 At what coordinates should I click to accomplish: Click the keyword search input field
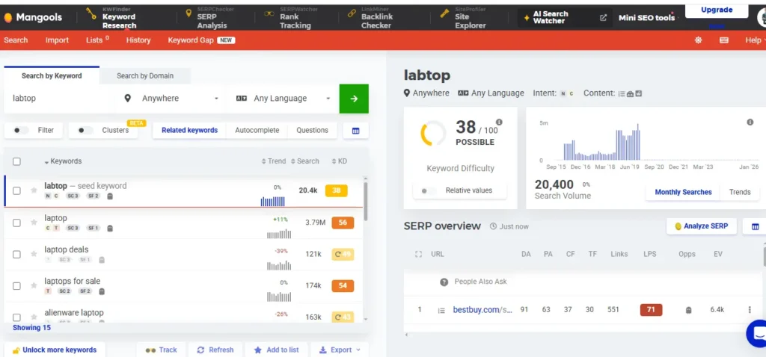point(60,99)
